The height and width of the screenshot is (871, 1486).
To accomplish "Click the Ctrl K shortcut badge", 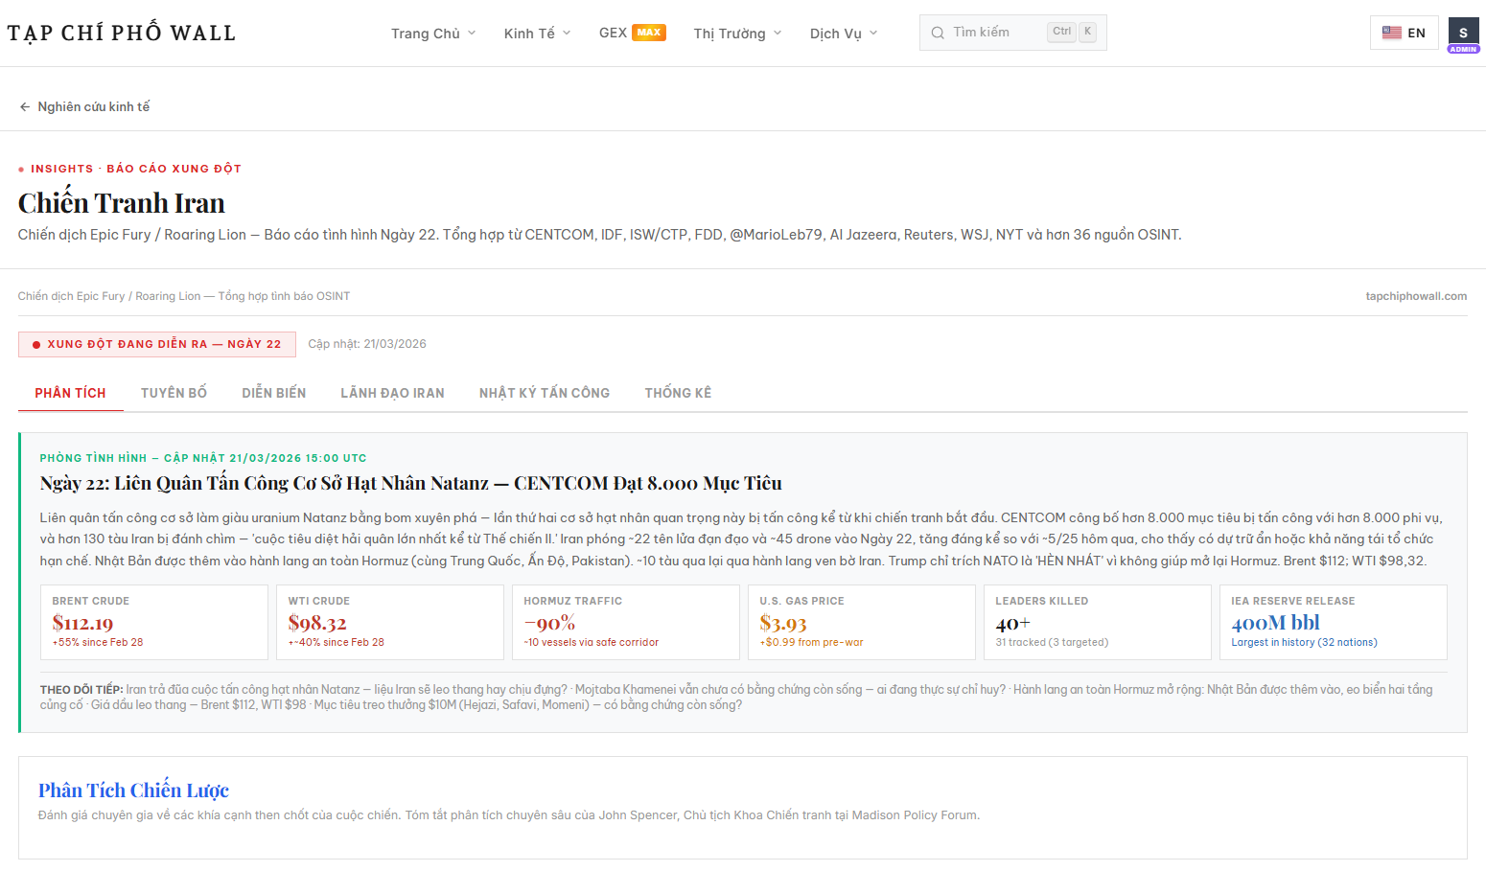I will click(1072, 32).
